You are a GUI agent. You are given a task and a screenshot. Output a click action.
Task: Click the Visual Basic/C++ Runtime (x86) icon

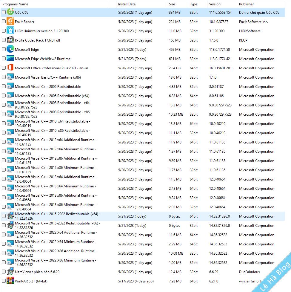pos(10,77)
